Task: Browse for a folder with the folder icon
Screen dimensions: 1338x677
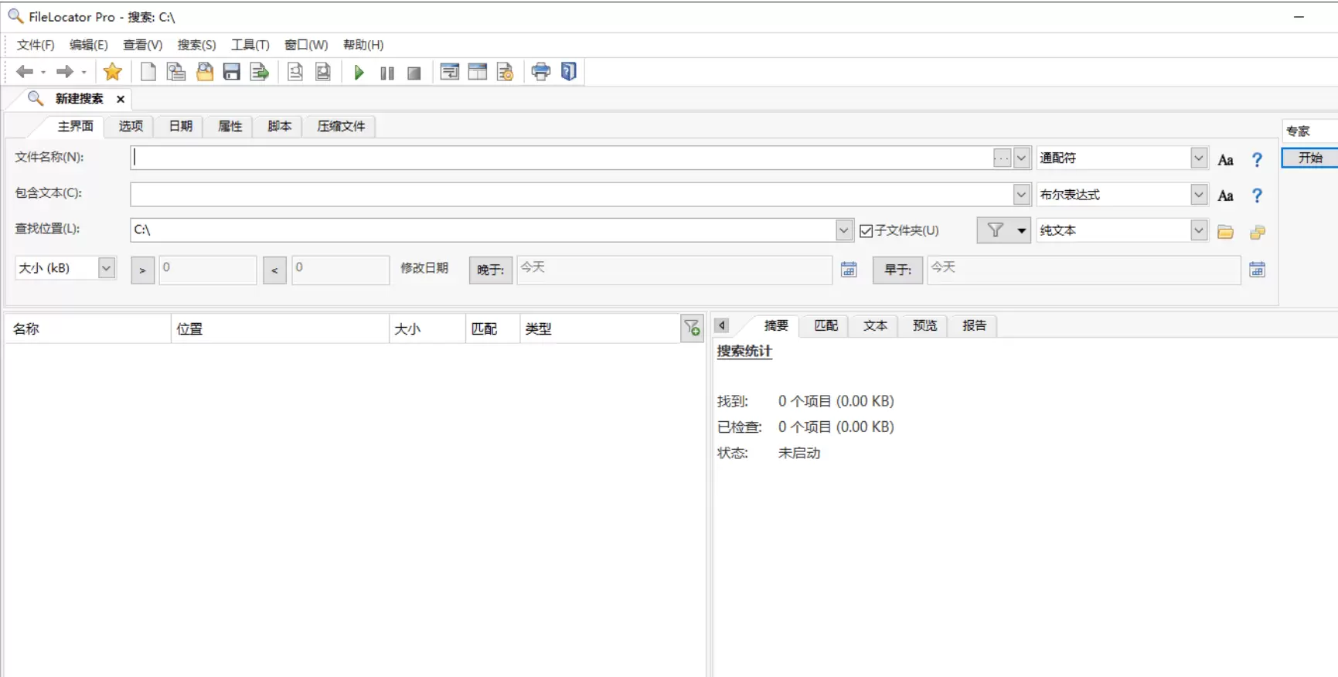Action: (x=1226, y=231)
